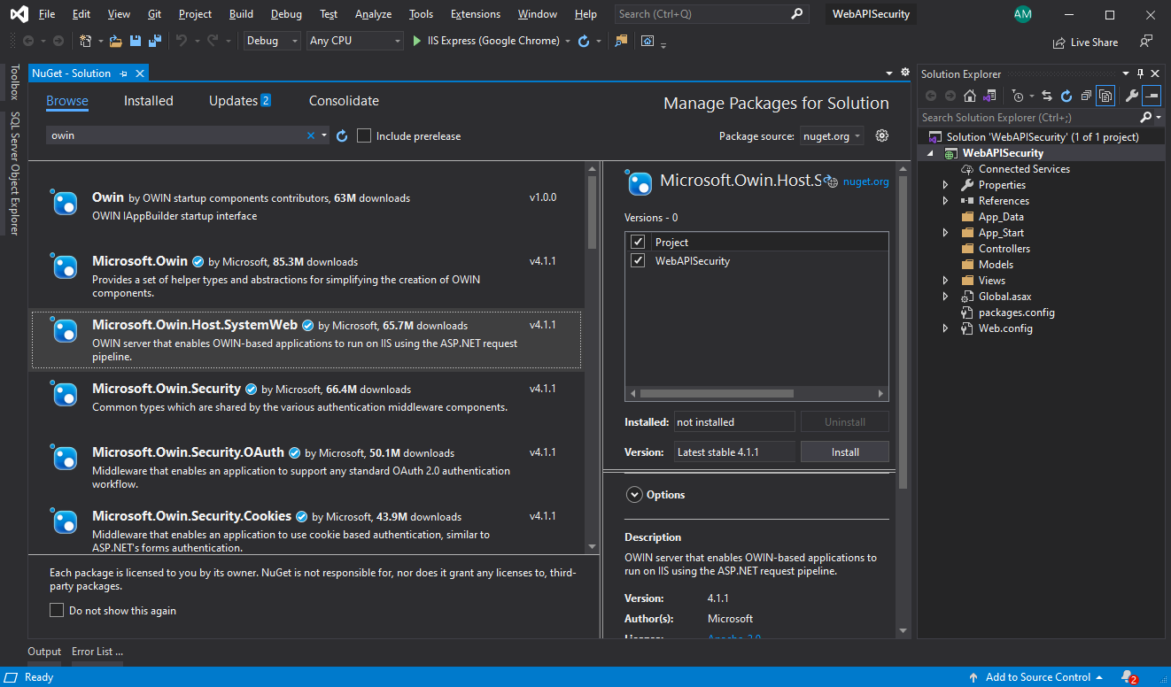Click Collapse All icon in Solution Explorer
This screenshot has height=687, width=1171.
click(x=1086, y=96)
